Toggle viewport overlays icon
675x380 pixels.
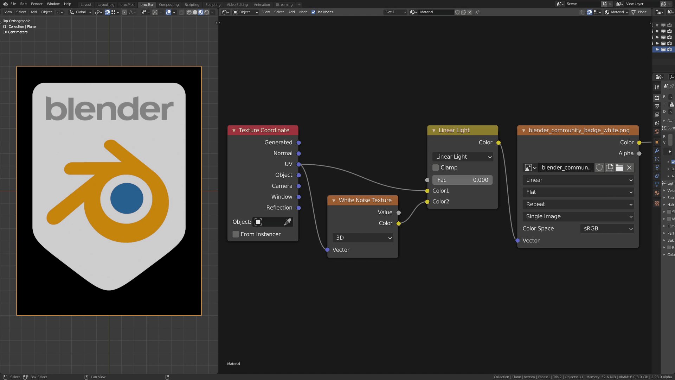tap(168, 12)
